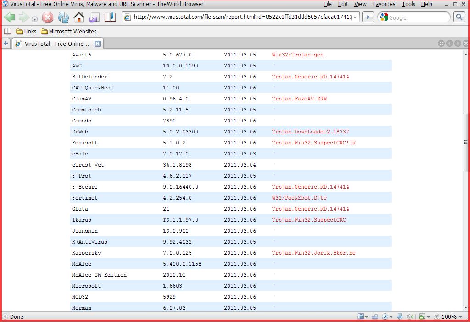
Task: Close the VirusTotal tab with its X
Action: click(97, 44)
